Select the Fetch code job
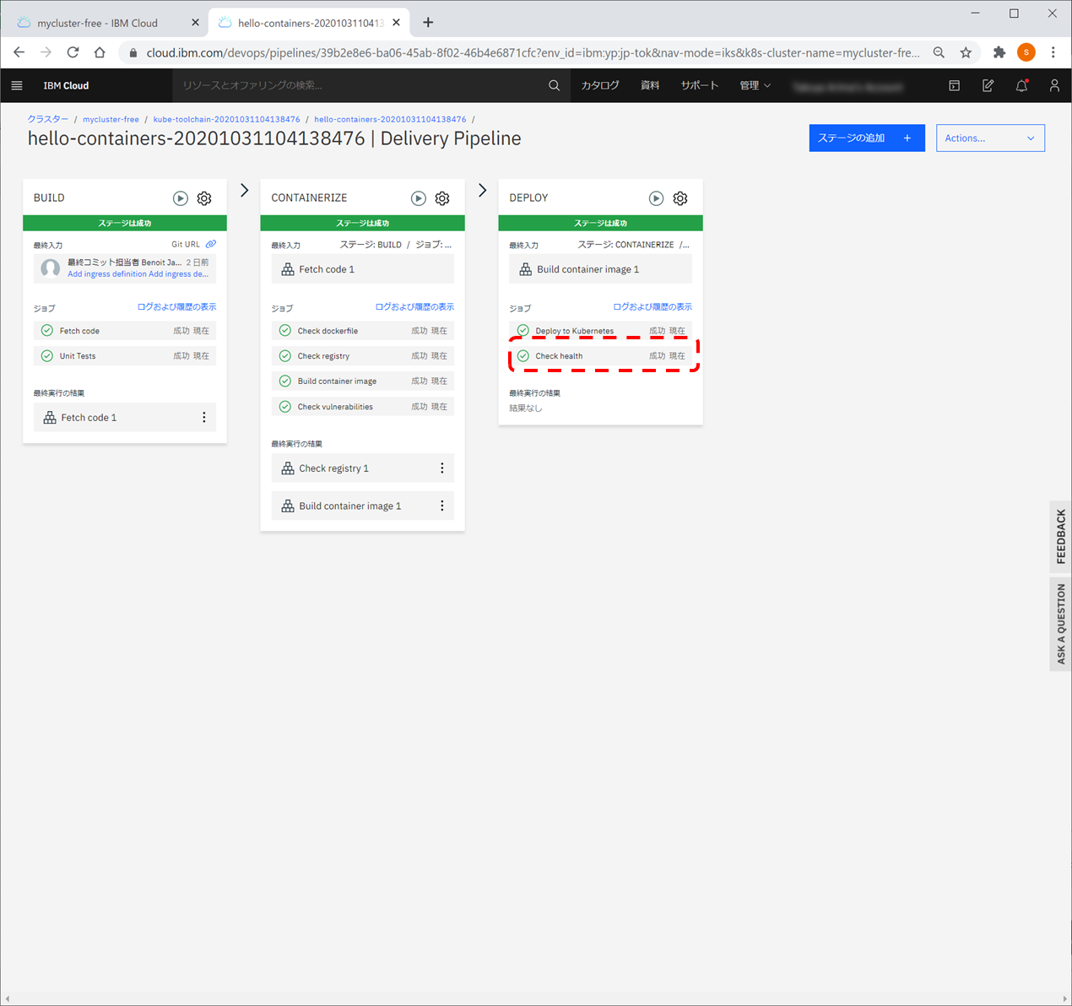 click(125, 331)
